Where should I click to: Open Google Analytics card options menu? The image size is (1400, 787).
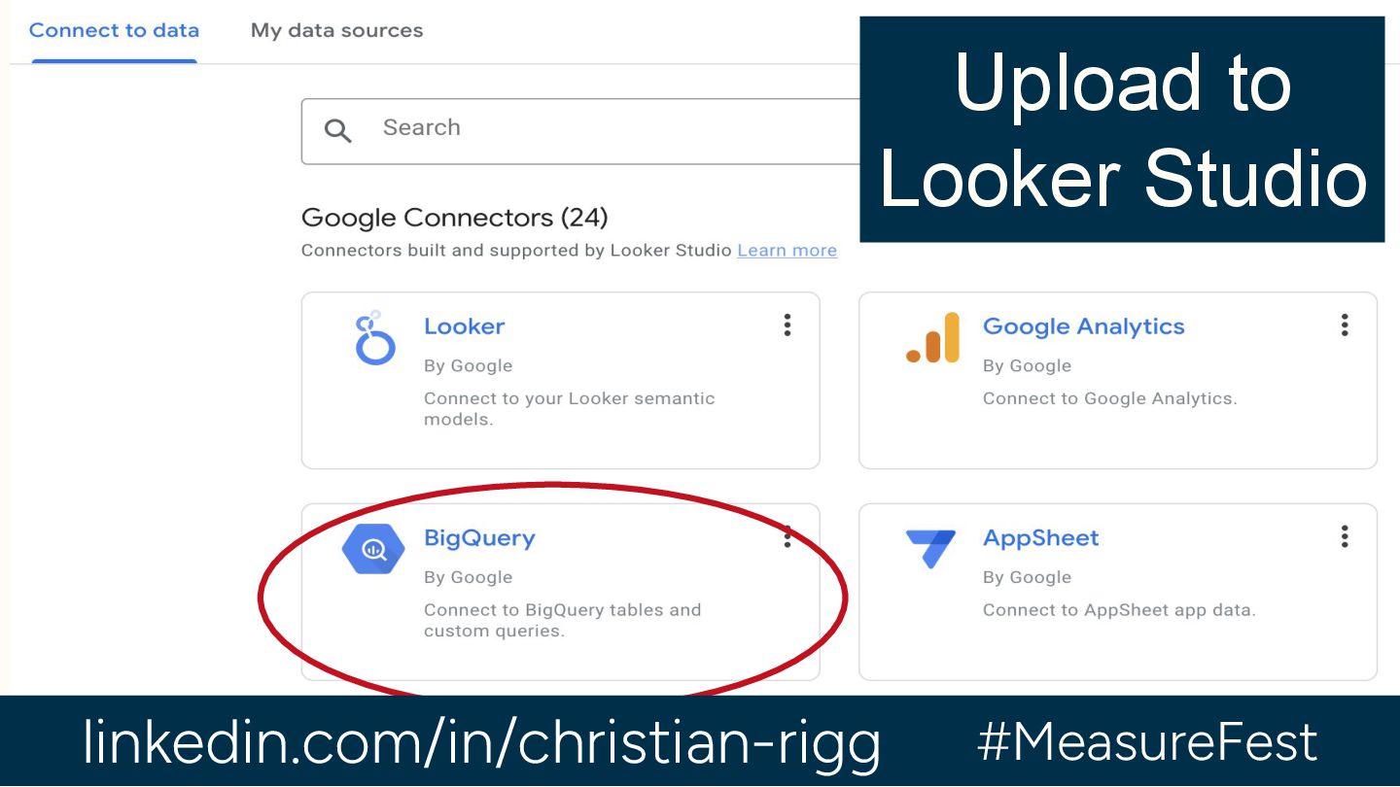coord(1345,325)
